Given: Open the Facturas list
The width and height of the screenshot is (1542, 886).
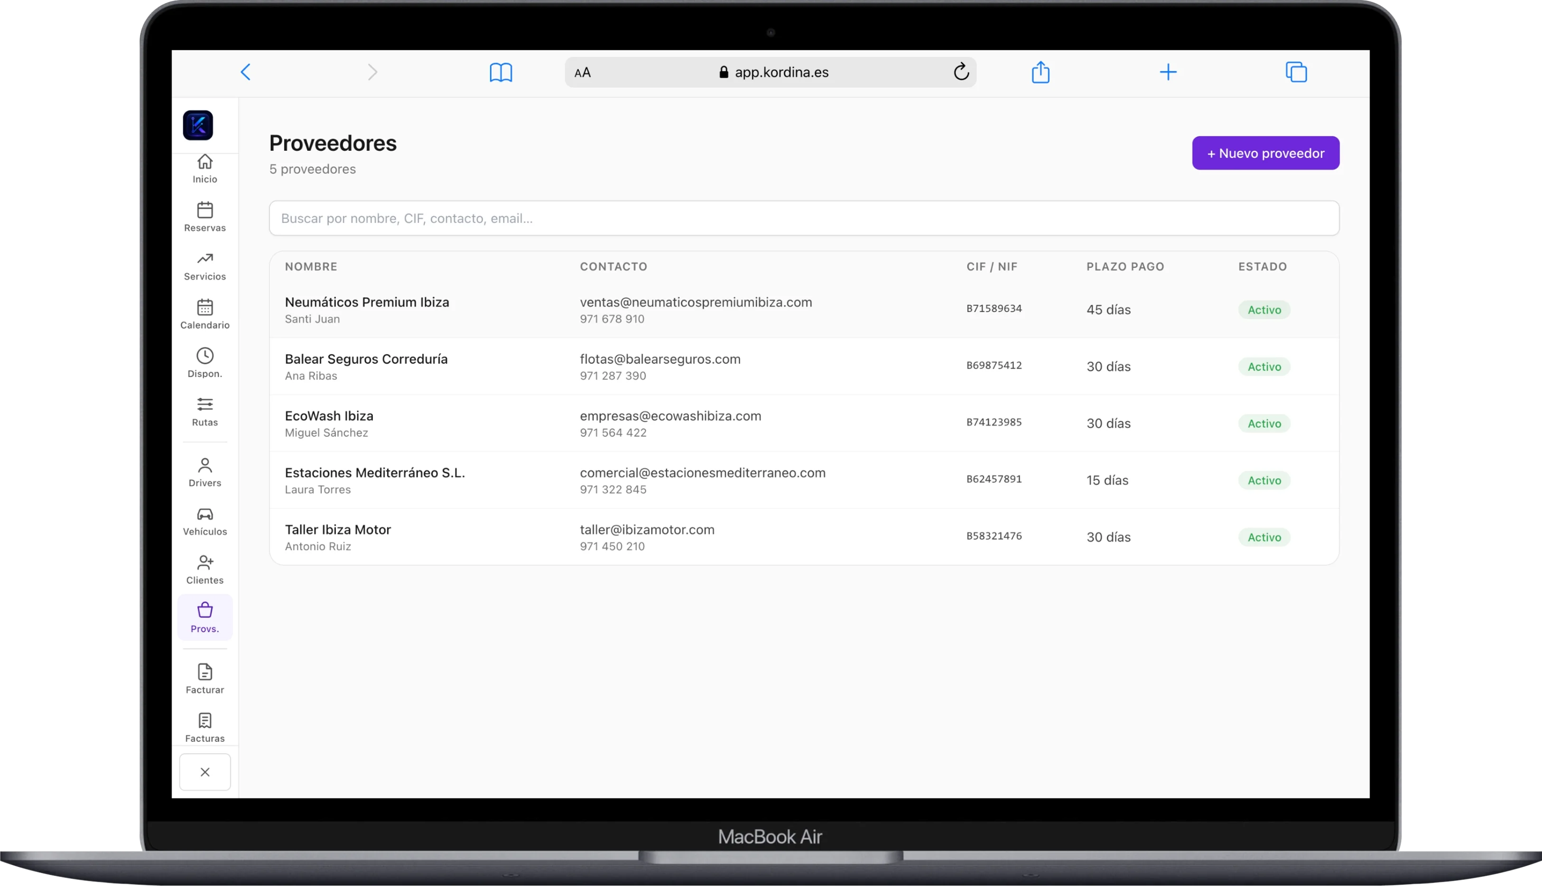Looking at the screenshot, I should click(x=205, y=728).
